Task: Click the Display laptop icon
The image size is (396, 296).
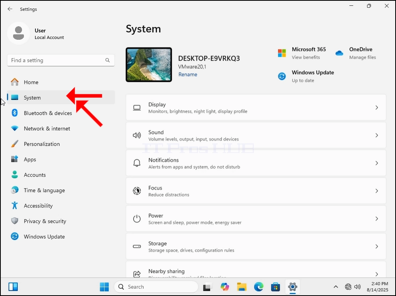Action: tap(137, 108)
